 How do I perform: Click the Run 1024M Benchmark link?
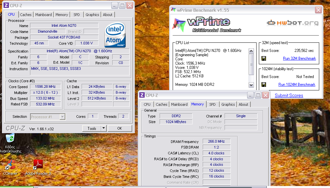click(297, 85)
